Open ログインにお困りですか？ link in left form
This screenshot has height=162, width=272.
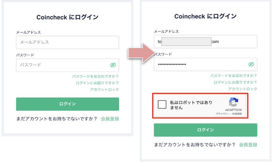pos(97,83)
